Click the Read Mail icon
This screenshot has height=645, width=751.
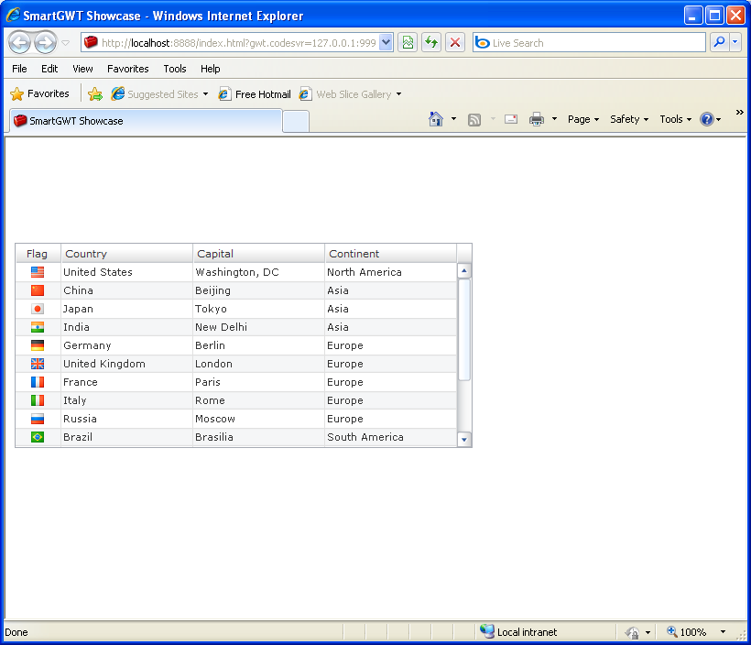511,119
